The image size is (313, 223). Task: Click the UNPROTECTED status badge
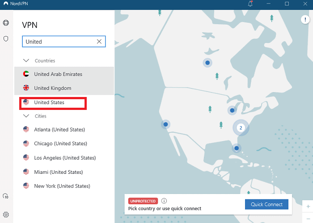[x=143, y=201]
